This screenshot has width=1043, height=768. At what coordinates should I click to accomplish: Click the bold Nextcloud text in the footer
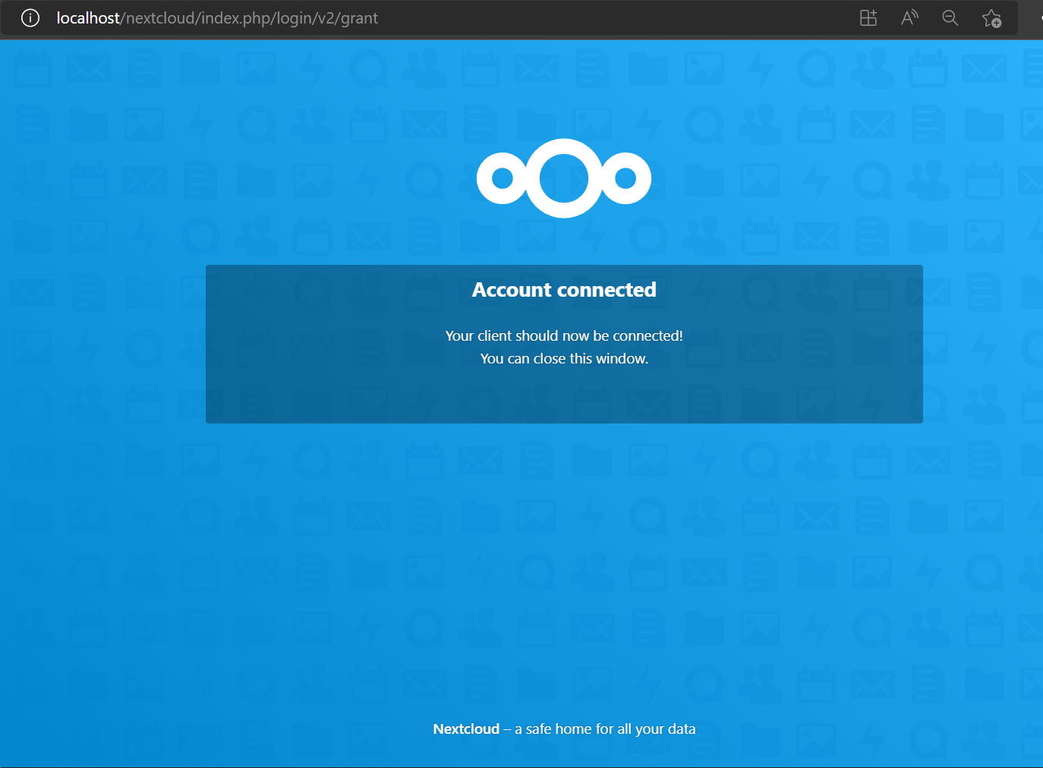(x=465, y=729)
